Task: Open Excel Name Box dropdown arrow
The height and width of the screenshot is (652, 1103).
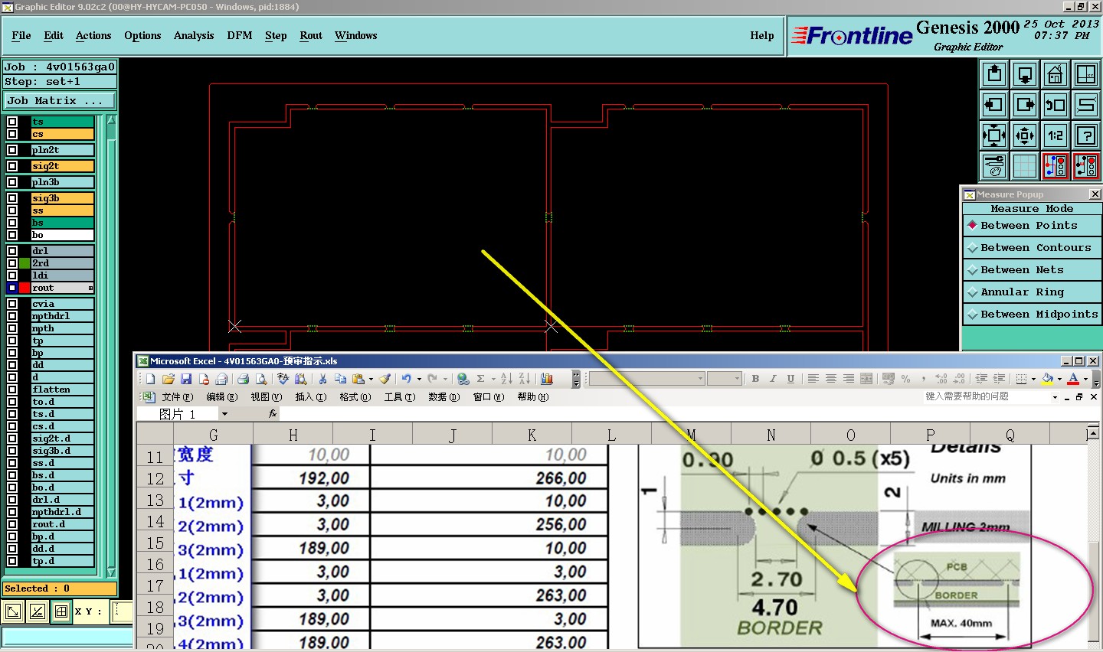Action: [x=224, y=414]
